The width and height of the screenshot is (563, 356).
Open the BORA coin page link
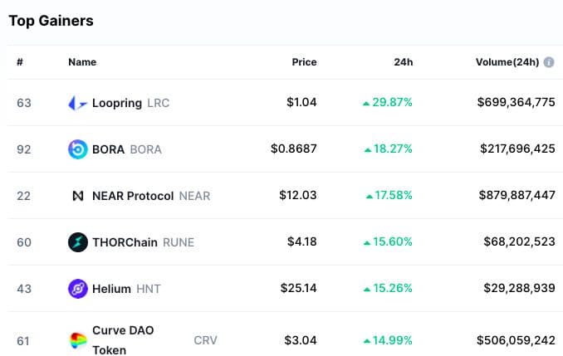click(x=108, y=149)
